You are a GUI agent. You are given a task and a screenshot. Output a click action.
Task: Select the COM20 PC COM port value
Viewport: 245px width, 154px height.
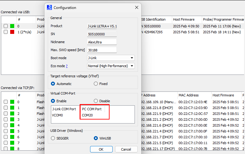(87, 115)
